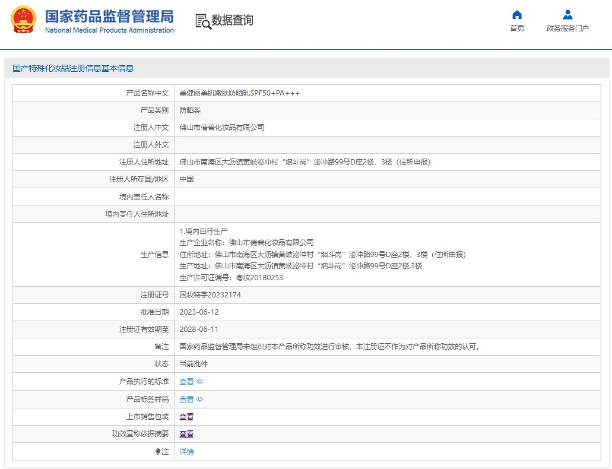Open 政务服务门户 from the top navigation

(x=567, y=28)
